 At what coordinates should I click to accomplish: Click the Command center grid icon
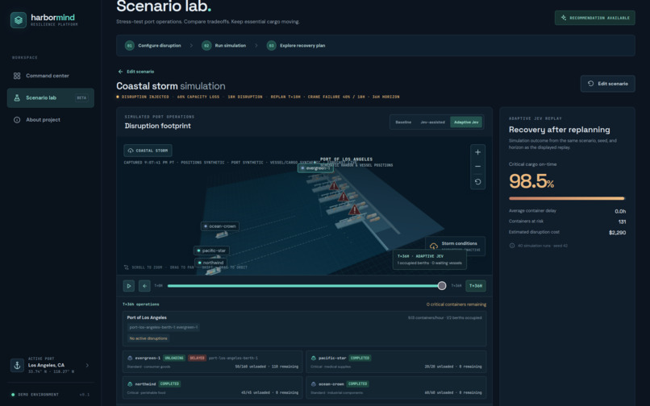coord(17,76)
